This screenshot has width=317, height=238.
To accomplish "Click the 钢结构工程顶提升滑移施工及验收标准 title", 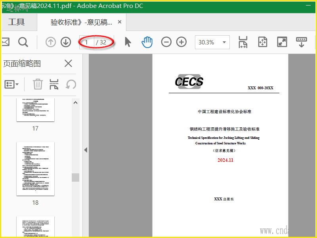I will point(224,129).
